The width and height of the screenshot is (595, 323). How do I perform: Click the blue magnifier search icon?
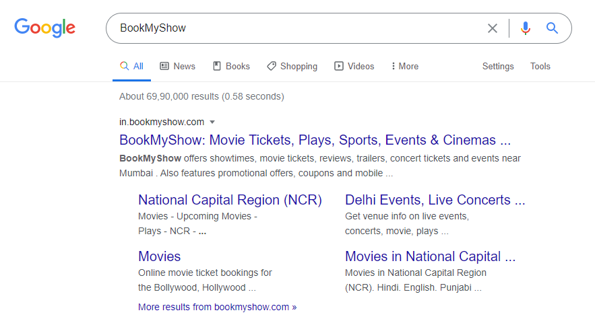coord(552,28)
